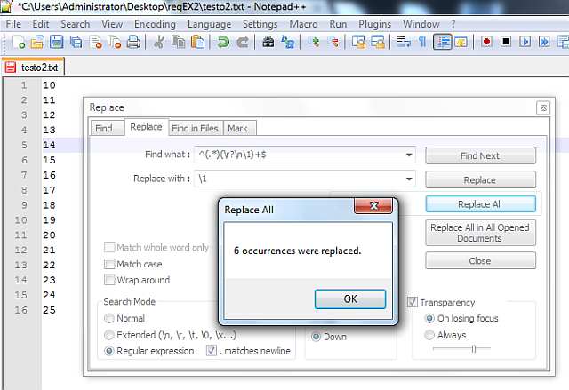Screen dimensions: 569x390
Task: Click the Stop Recording macro icon
Action: pos(506,42)
